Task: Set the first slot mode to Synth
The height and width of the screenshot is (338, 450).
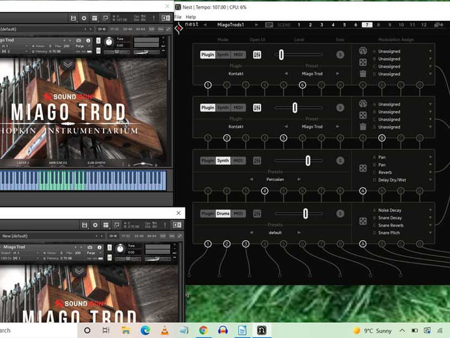Action: tap(223, 55)
